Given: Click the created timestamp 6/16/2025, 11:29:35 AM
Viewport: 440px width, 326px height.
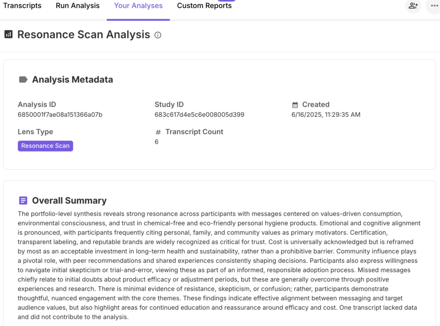Looking at the screenshot, I should click(326, 115).
